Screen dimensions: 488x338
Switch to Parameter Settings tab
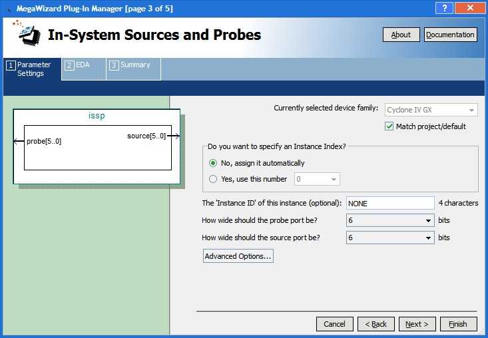pyautogui.click(x=32, y=69)
